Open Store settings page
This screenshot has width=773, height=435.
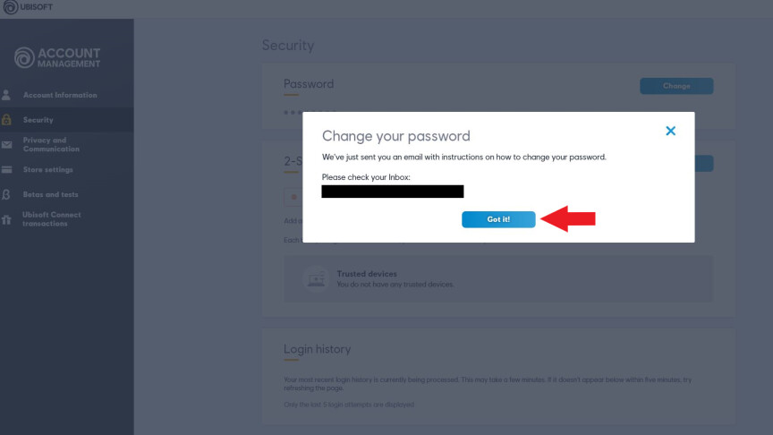tap(48, 170)
